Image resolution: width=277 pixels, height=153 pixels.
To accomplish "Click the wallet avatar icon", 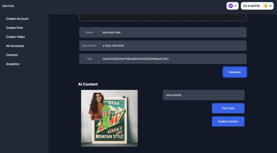I will 265,6.
